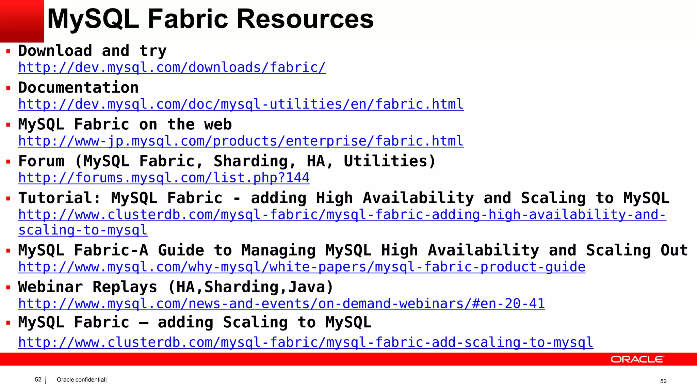The height and width of the screenshot is (392, 697).
Task: Click the 'Oracle confidential' footer text
Action: pyautogui.click(x=82, y=380)
